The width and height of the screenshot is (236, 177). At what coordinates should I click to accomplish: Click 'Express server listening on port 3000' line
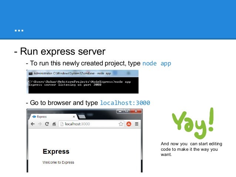tap(65, 85)
